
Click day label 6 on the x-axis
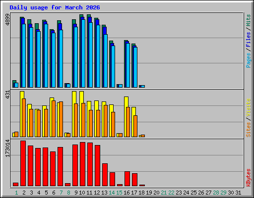tap(54, 193)
